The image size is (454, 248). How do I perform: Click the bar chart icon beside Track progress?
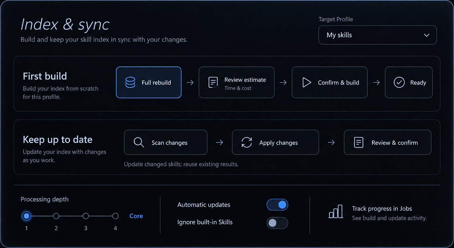[336, 212]
